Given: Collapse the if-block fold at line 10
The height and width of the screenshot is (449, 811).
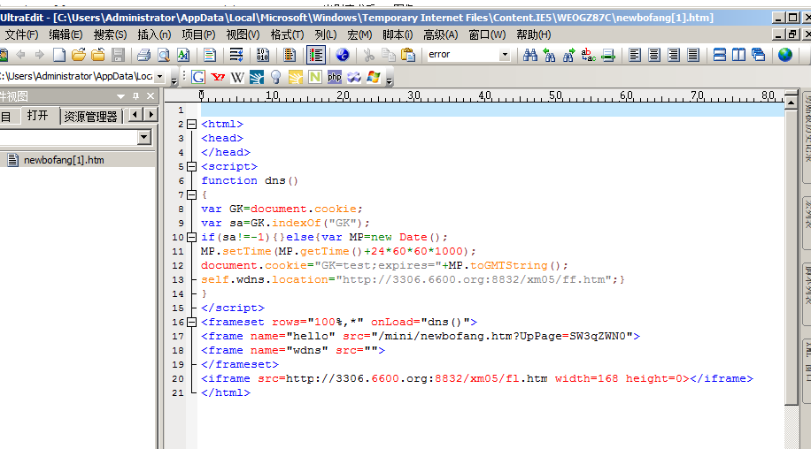Looking at the screenshot, I should coord(191,237).
